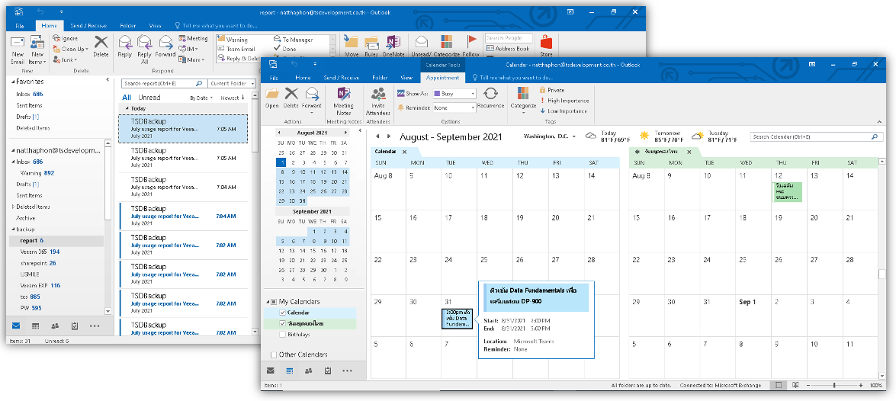Go to the previous month in the calendar
Viewport: 896px width, 401px height.
pyautogui.click(x=377, y=136)
